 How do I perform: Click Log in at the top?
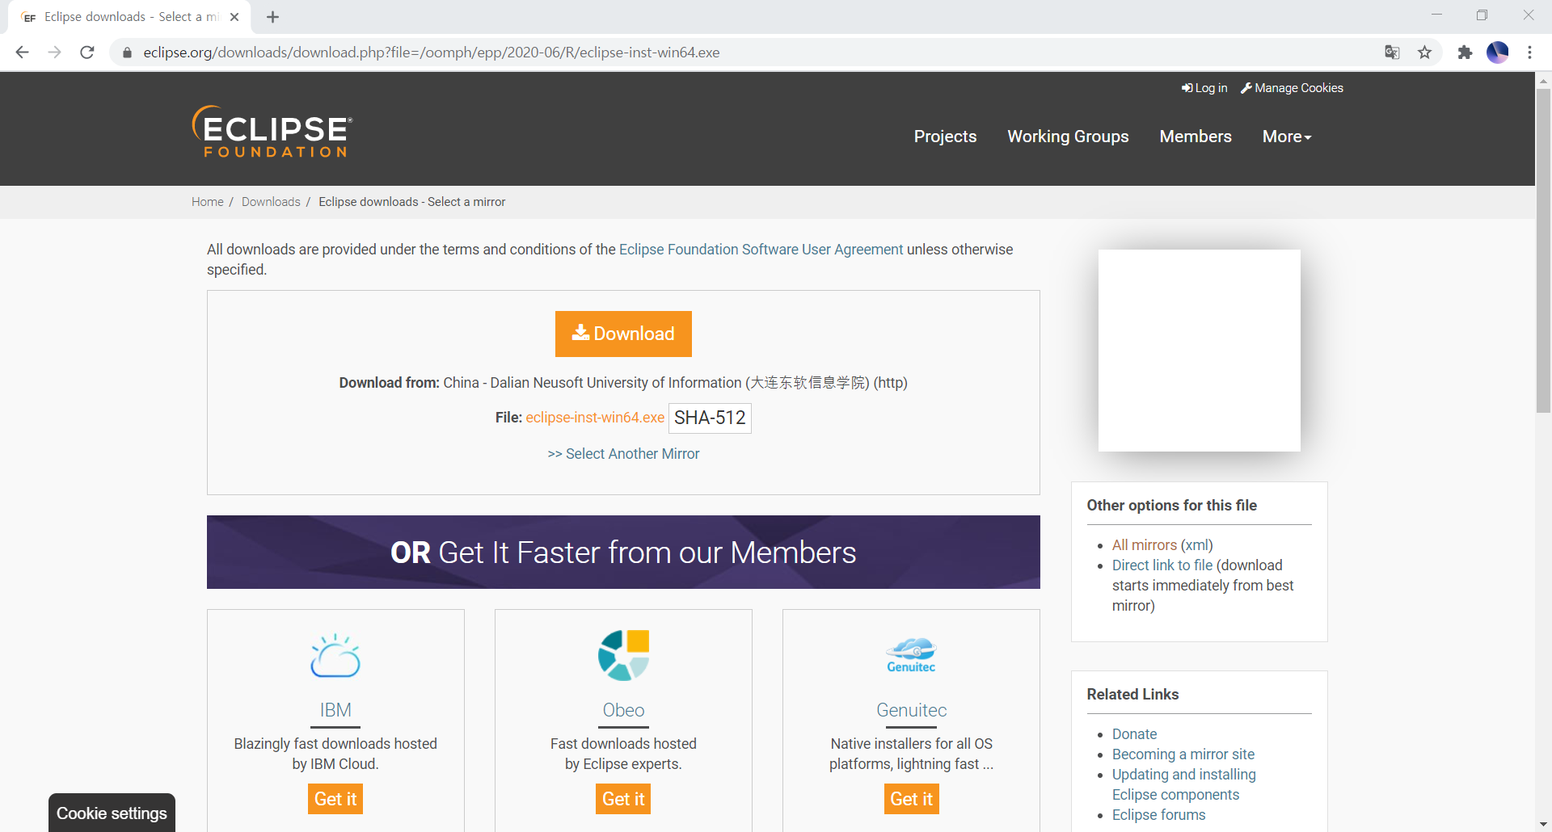click(1204, 88)
